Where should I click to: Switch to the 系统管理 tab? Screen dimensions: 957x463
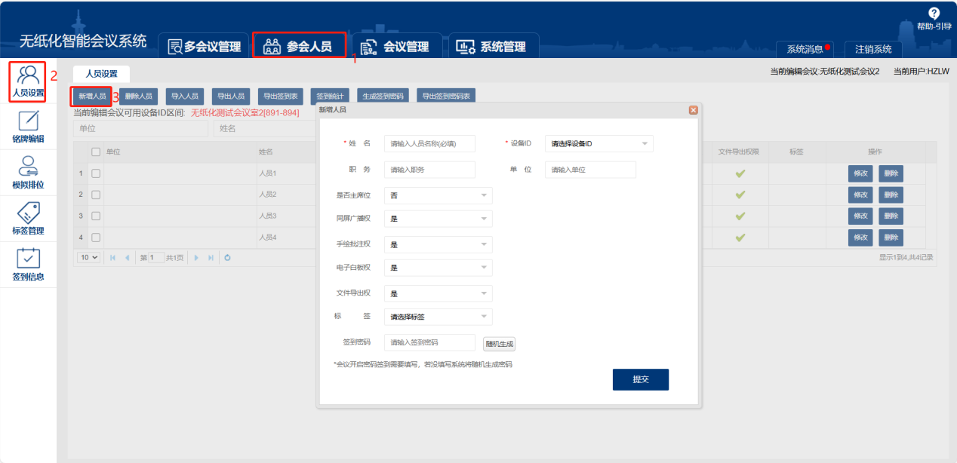click(494, 47)
